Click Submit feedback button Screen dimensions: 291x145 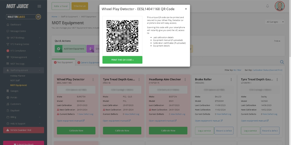pyautogui.click(x=24, y=143)
